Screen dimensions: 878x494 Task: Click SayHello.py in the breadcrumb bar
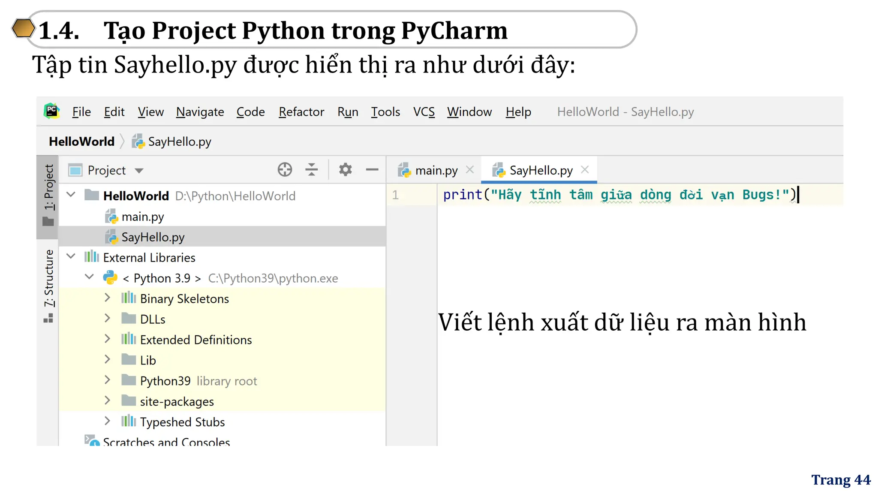[x=171, y=142]
